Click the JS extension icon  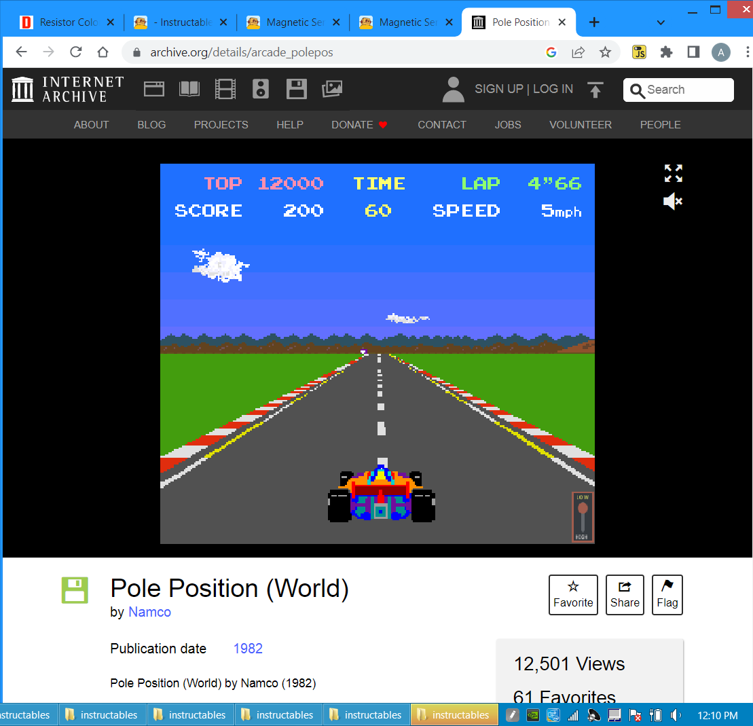point(639,52)
